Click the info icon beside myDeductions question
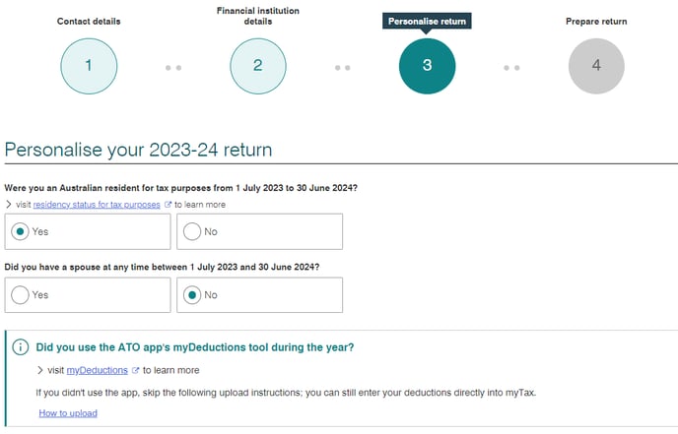This screenshot has width=678, height=434. pyautogui.click(x=21, y=346)
